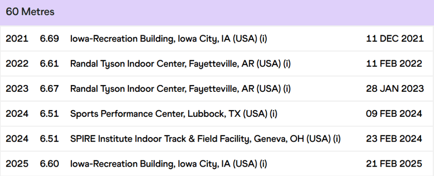
Task: Click the 2022 year cell
Action: tap(17, 64)
